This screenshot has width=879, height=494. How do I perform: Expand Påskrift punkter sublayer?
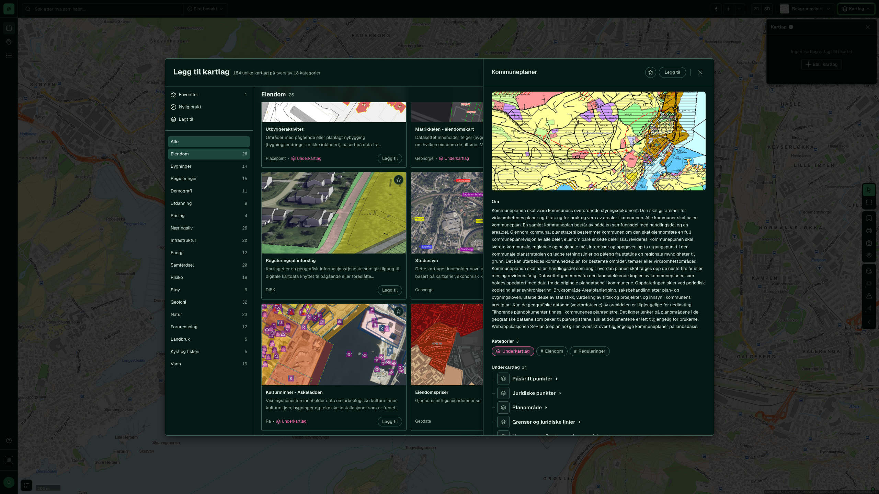pyautogui.click(x=557, y=379)
